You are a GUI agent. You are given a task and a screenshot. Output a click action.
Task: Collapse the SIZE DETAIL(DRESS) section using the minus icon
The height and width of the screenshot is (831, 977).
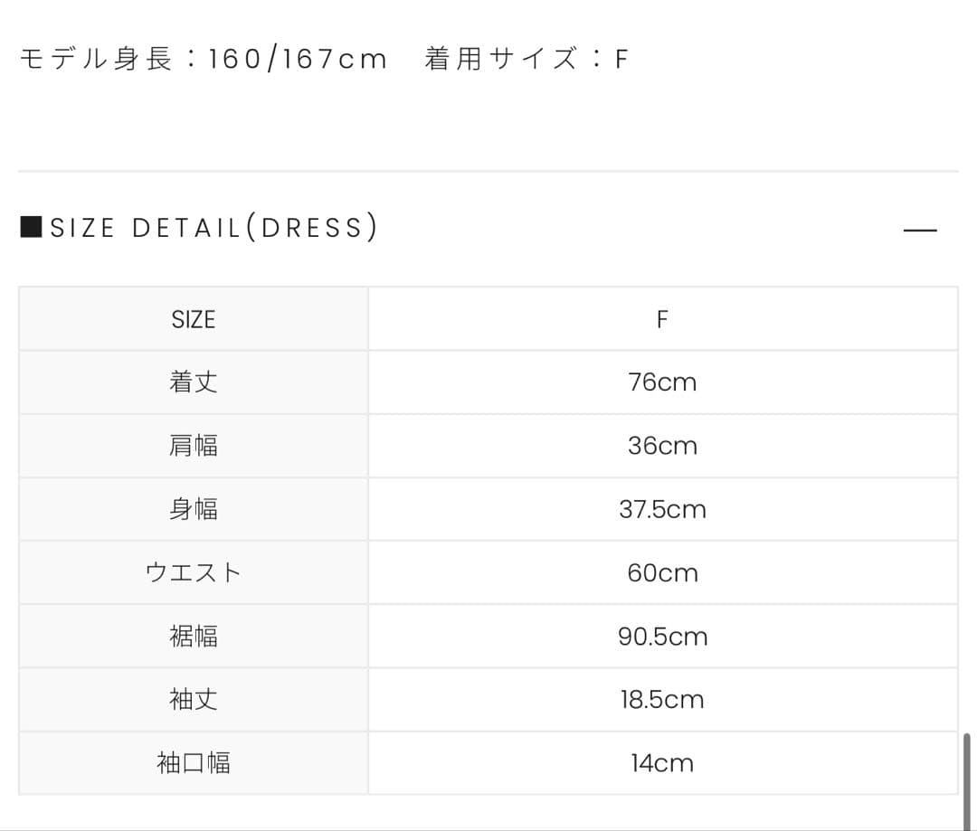[920, 230]
